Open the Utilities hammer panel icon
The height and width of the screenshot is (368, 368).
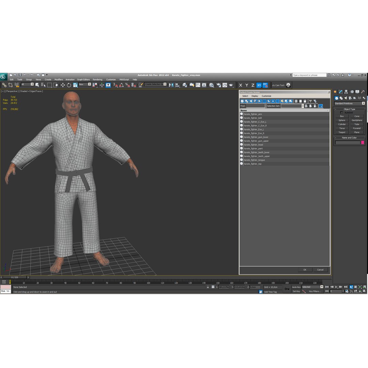(x=363, y=92)
